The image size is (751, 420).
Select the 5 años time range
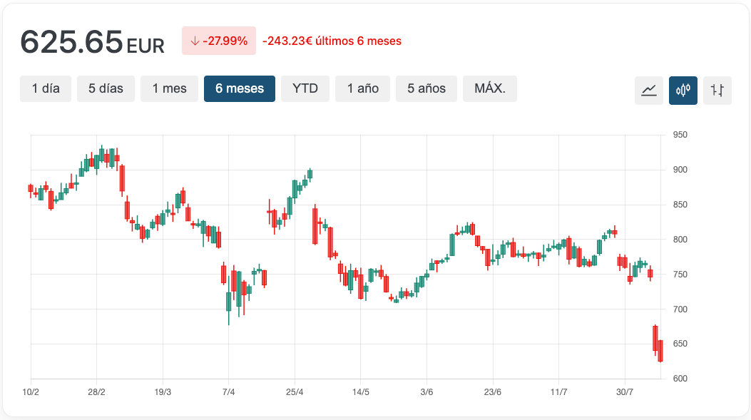426,88
